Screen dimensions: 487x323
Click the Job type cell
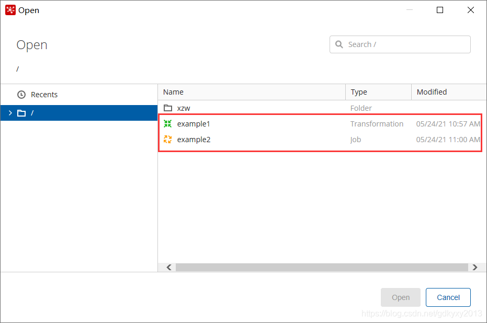coord(356,140)
